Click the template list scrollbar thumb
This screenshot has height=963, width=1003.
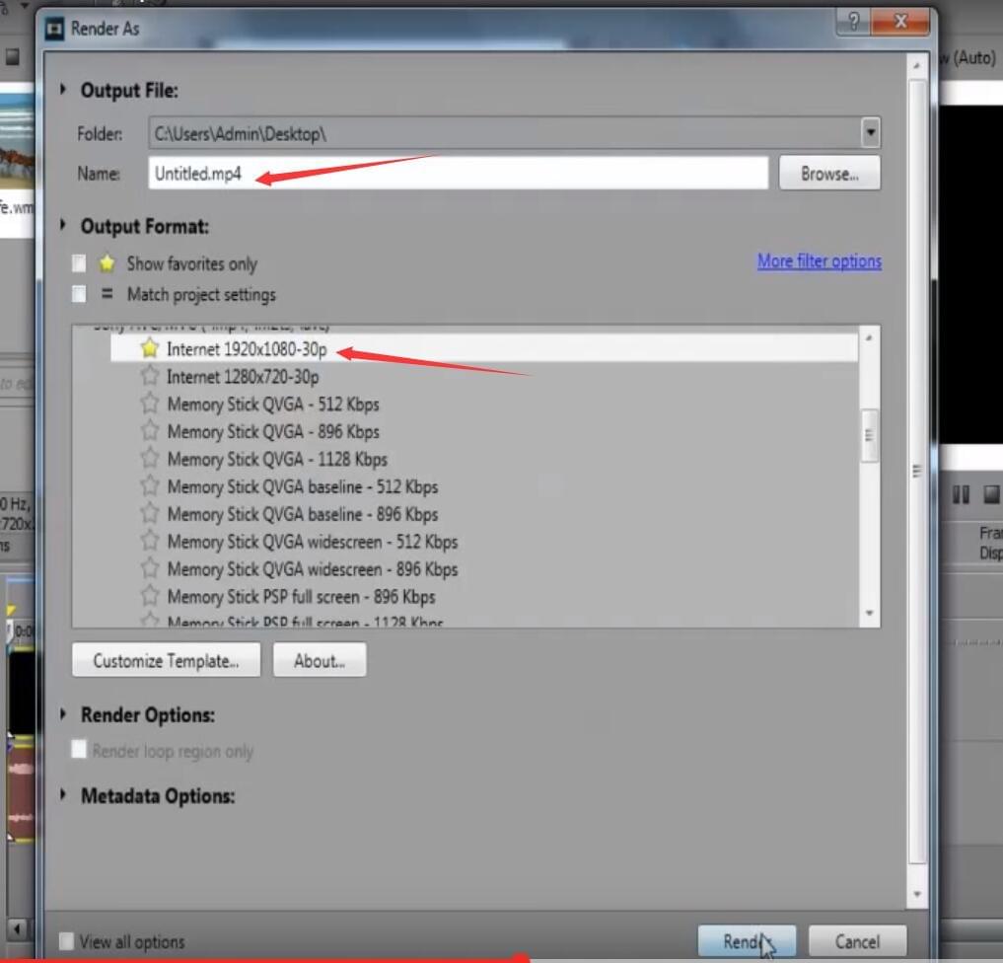point(869,435)
